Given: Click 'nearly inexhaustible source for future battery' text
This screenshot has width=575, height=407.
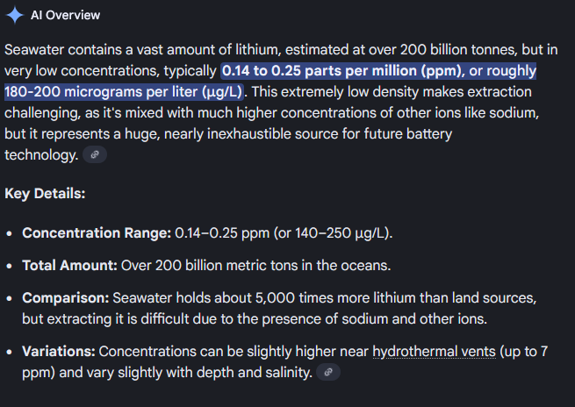Looking at the screenshot, I should click(308, 134).
